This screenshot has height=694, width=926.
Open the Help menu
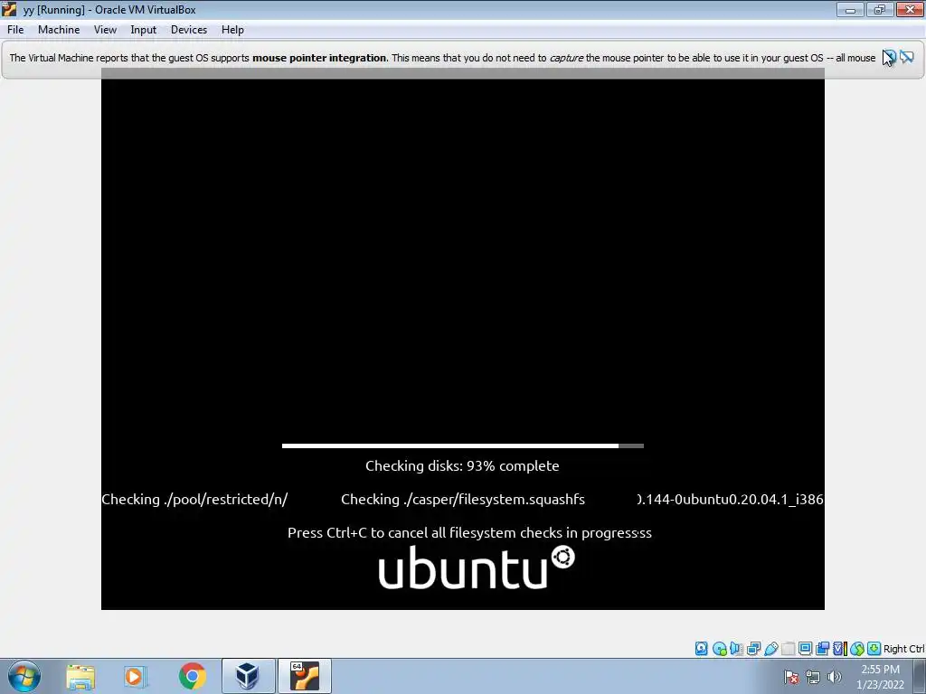(x=232, y=30)
